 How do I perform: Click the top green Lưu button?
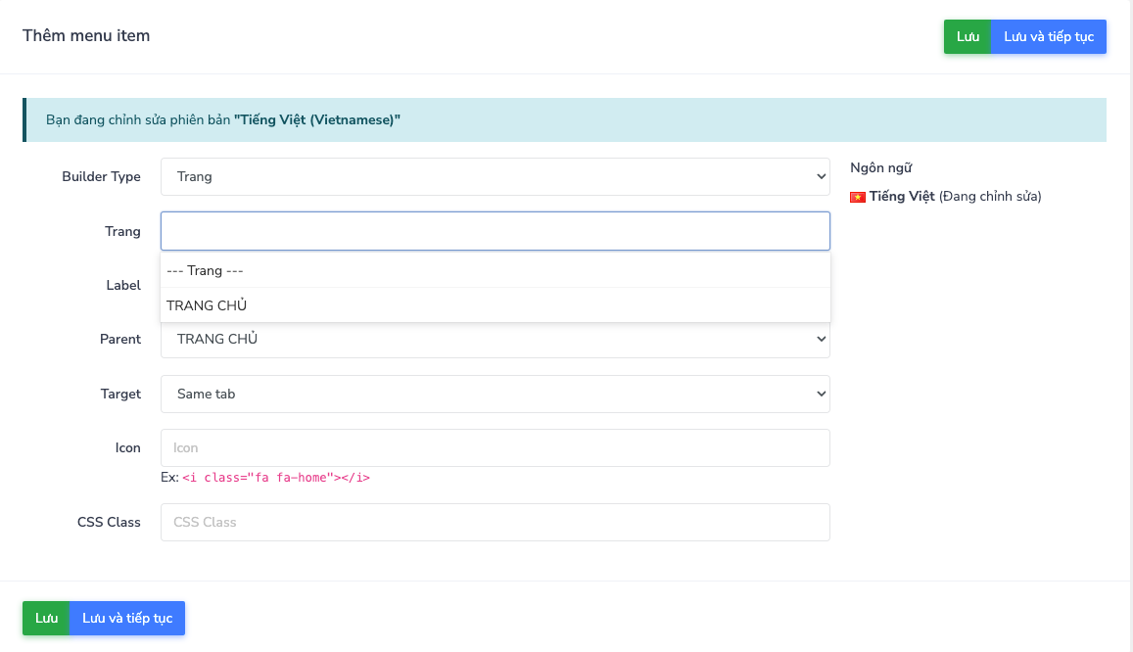[x=967, y=37]
